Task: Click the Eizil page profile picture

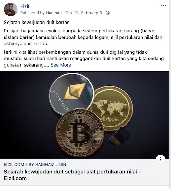Action: [x=11, y=10]
